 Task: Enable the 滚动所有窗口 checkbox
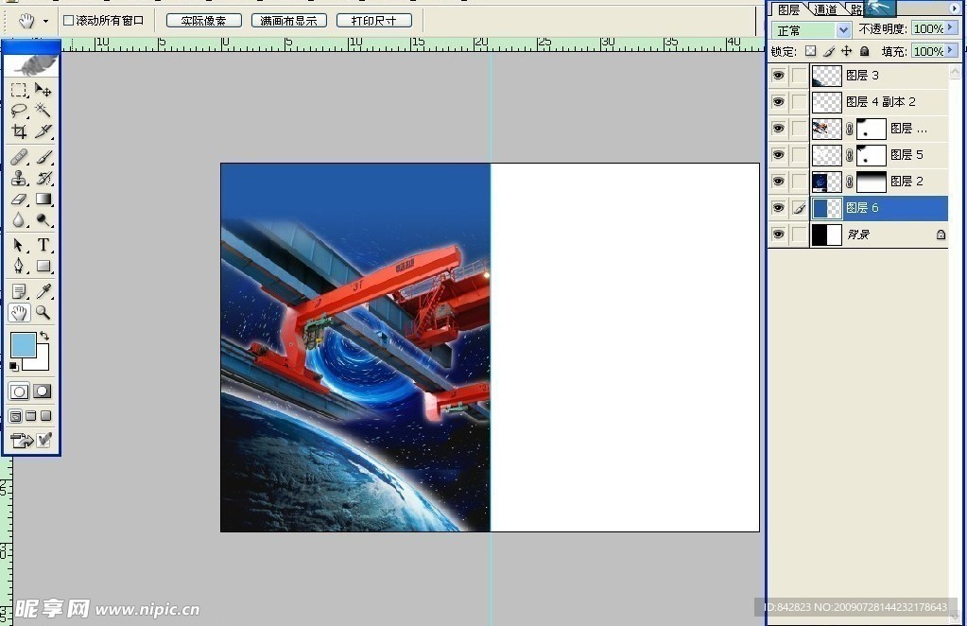click(x=68, y=21)
